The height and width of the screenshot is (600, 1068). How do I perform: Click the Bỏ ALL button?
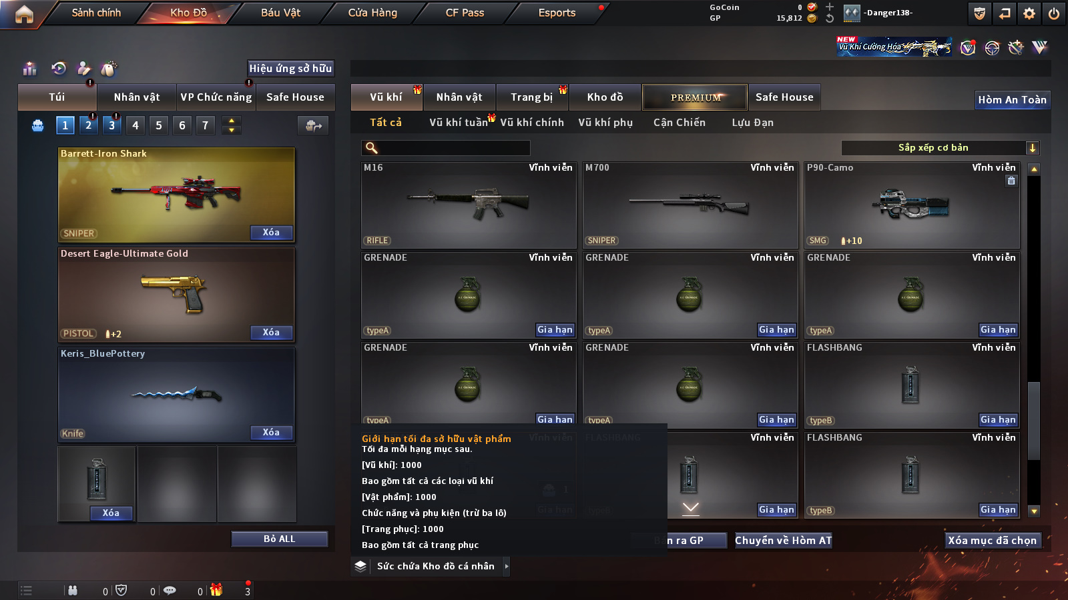pyautogui.click(x=279, y=539)
